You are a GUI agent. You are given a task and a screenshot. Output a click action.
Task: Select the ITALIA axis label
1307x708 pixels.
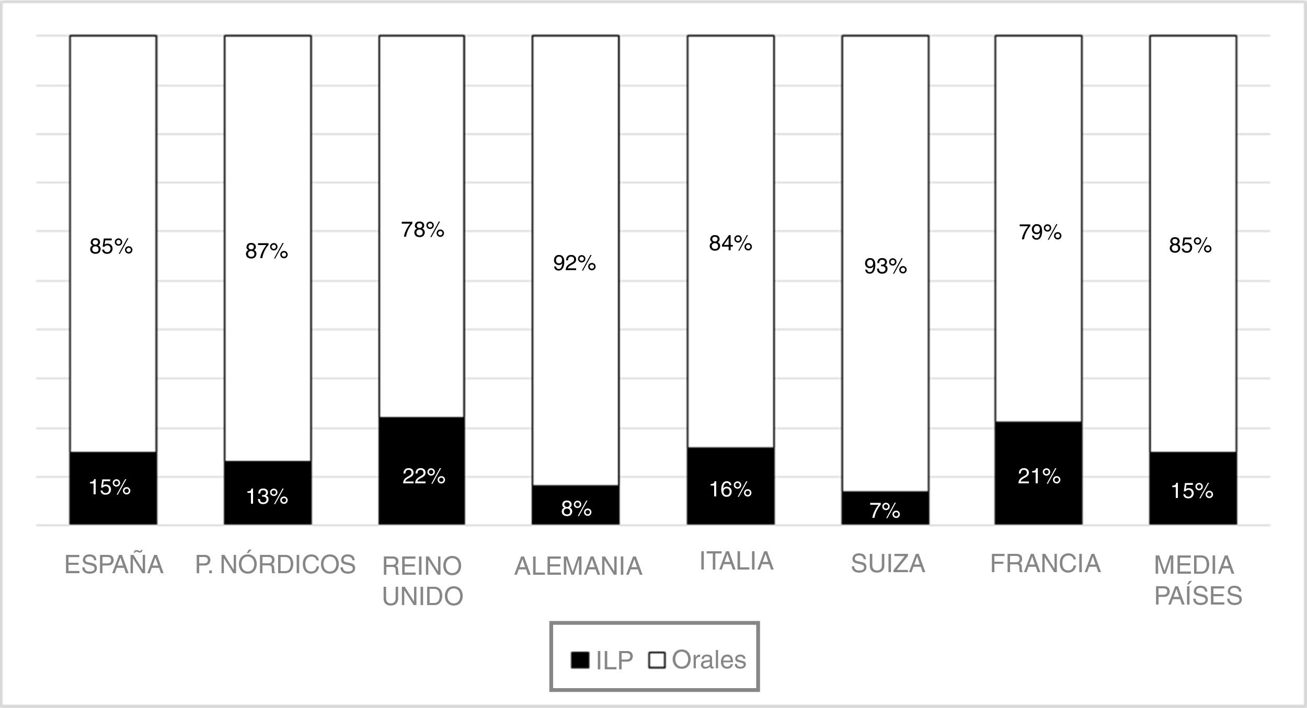[x=736, y=561]
